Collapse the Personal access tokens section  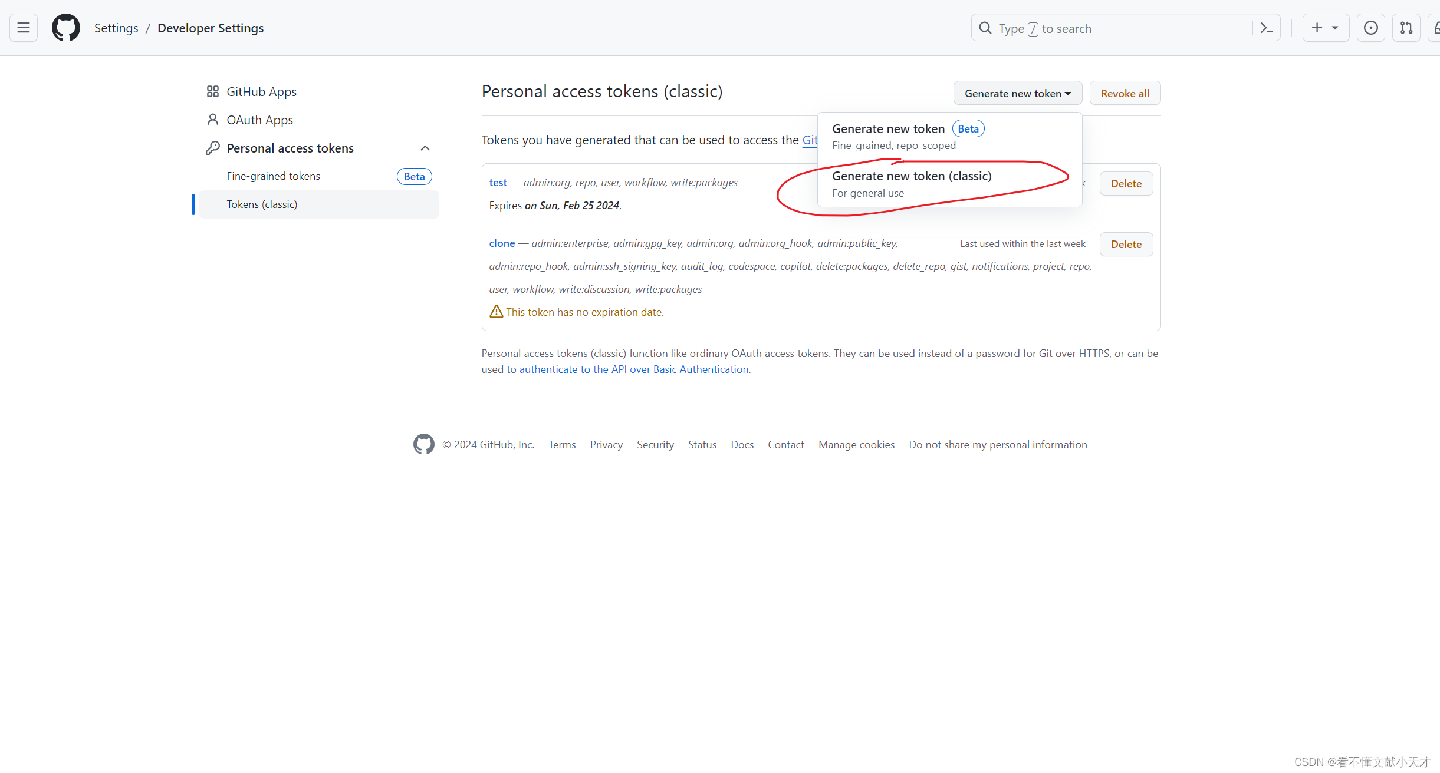pos(425,148)
